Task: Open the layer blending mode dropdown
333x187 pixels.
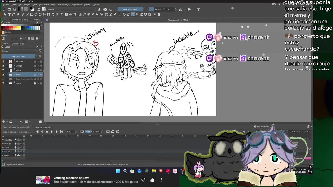Action: click(19, 51)
